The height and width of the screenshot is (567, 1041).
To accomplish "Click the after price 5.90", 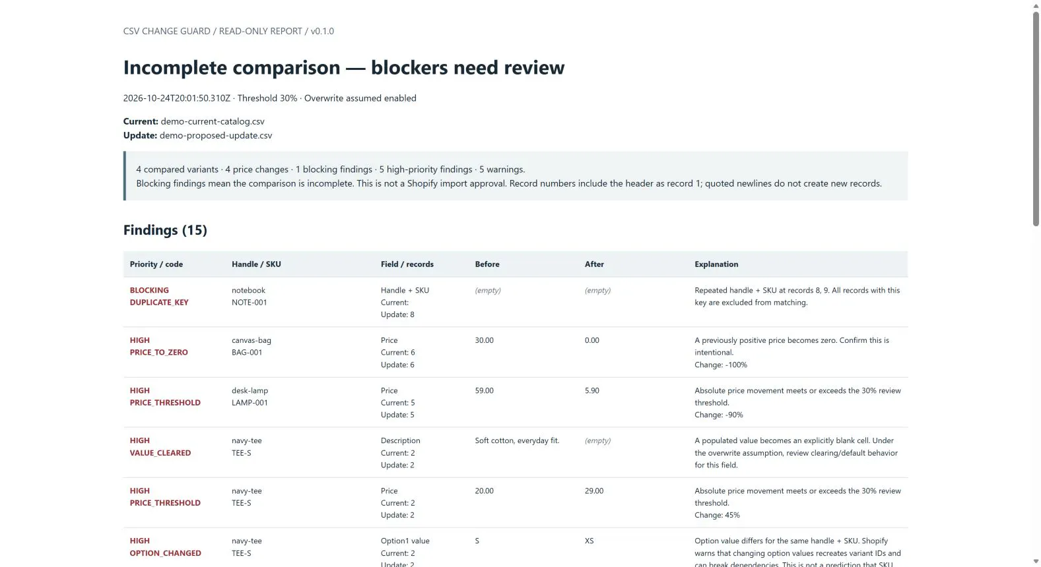I will (592, 390).
